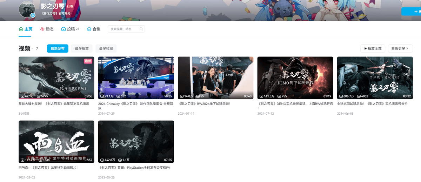Click danmaku icon beside 4052

(x=359, y=96)
